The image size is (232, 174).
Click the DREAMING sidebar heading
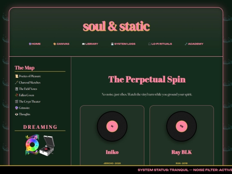tap(40, 127)
